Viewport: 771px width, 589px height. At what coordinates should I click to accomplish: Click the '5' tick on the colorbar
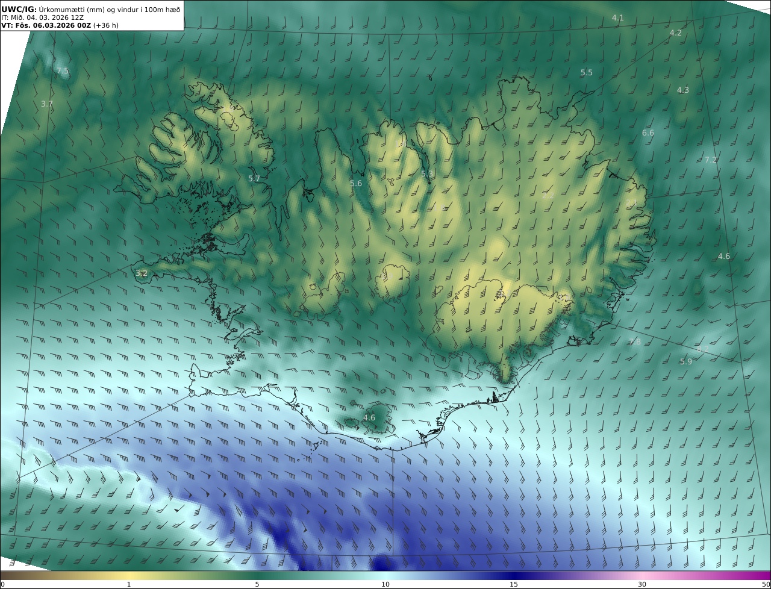tap(257, 584)
